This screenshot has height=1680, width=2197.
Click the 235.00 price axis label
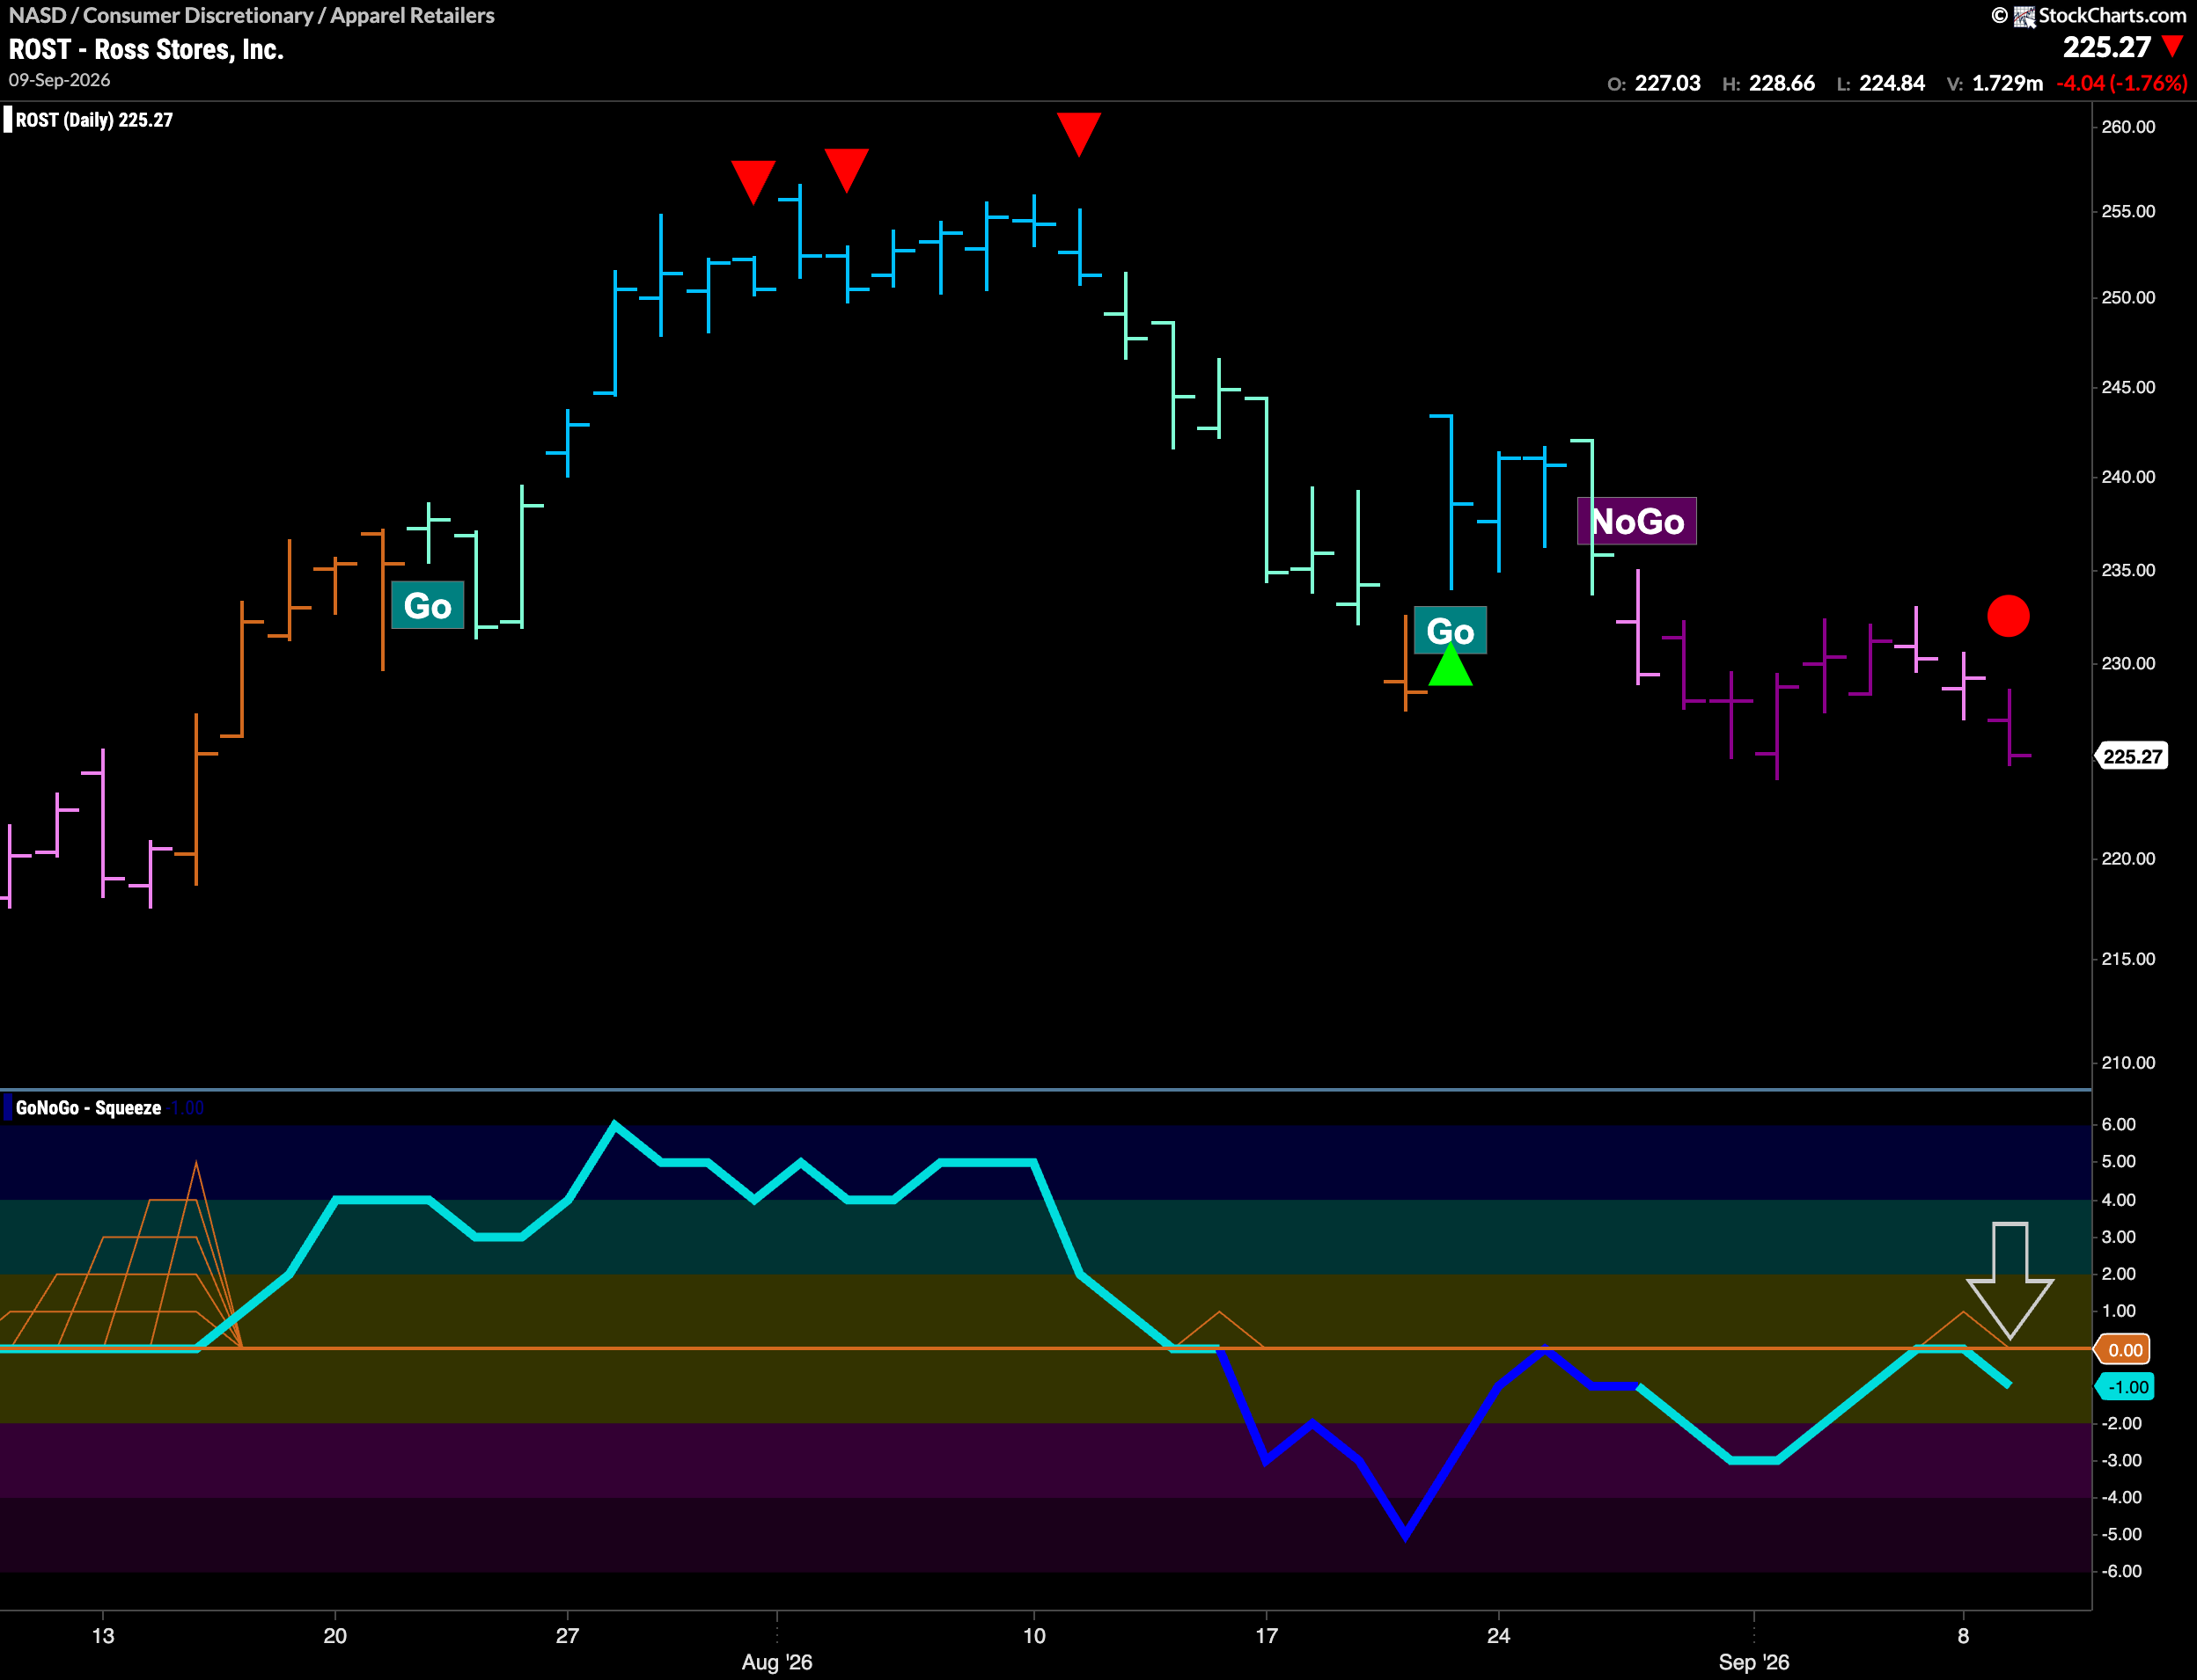pos(2128,570)
